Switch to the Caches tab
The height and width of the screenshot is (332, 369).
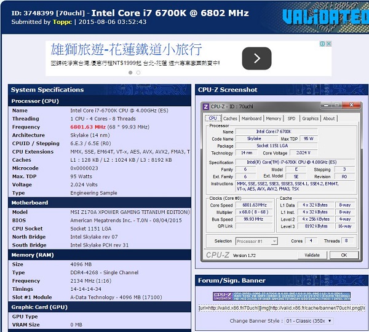[x=230, y=119]
